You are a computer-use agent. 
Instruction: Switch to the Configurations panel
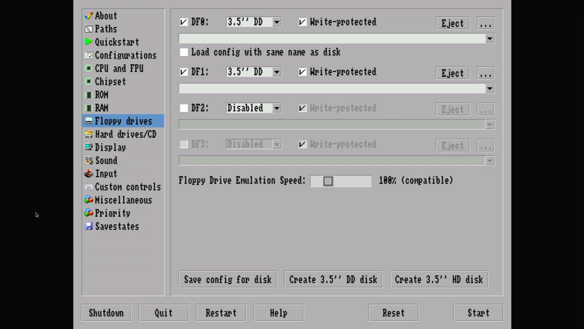[125, 55]
